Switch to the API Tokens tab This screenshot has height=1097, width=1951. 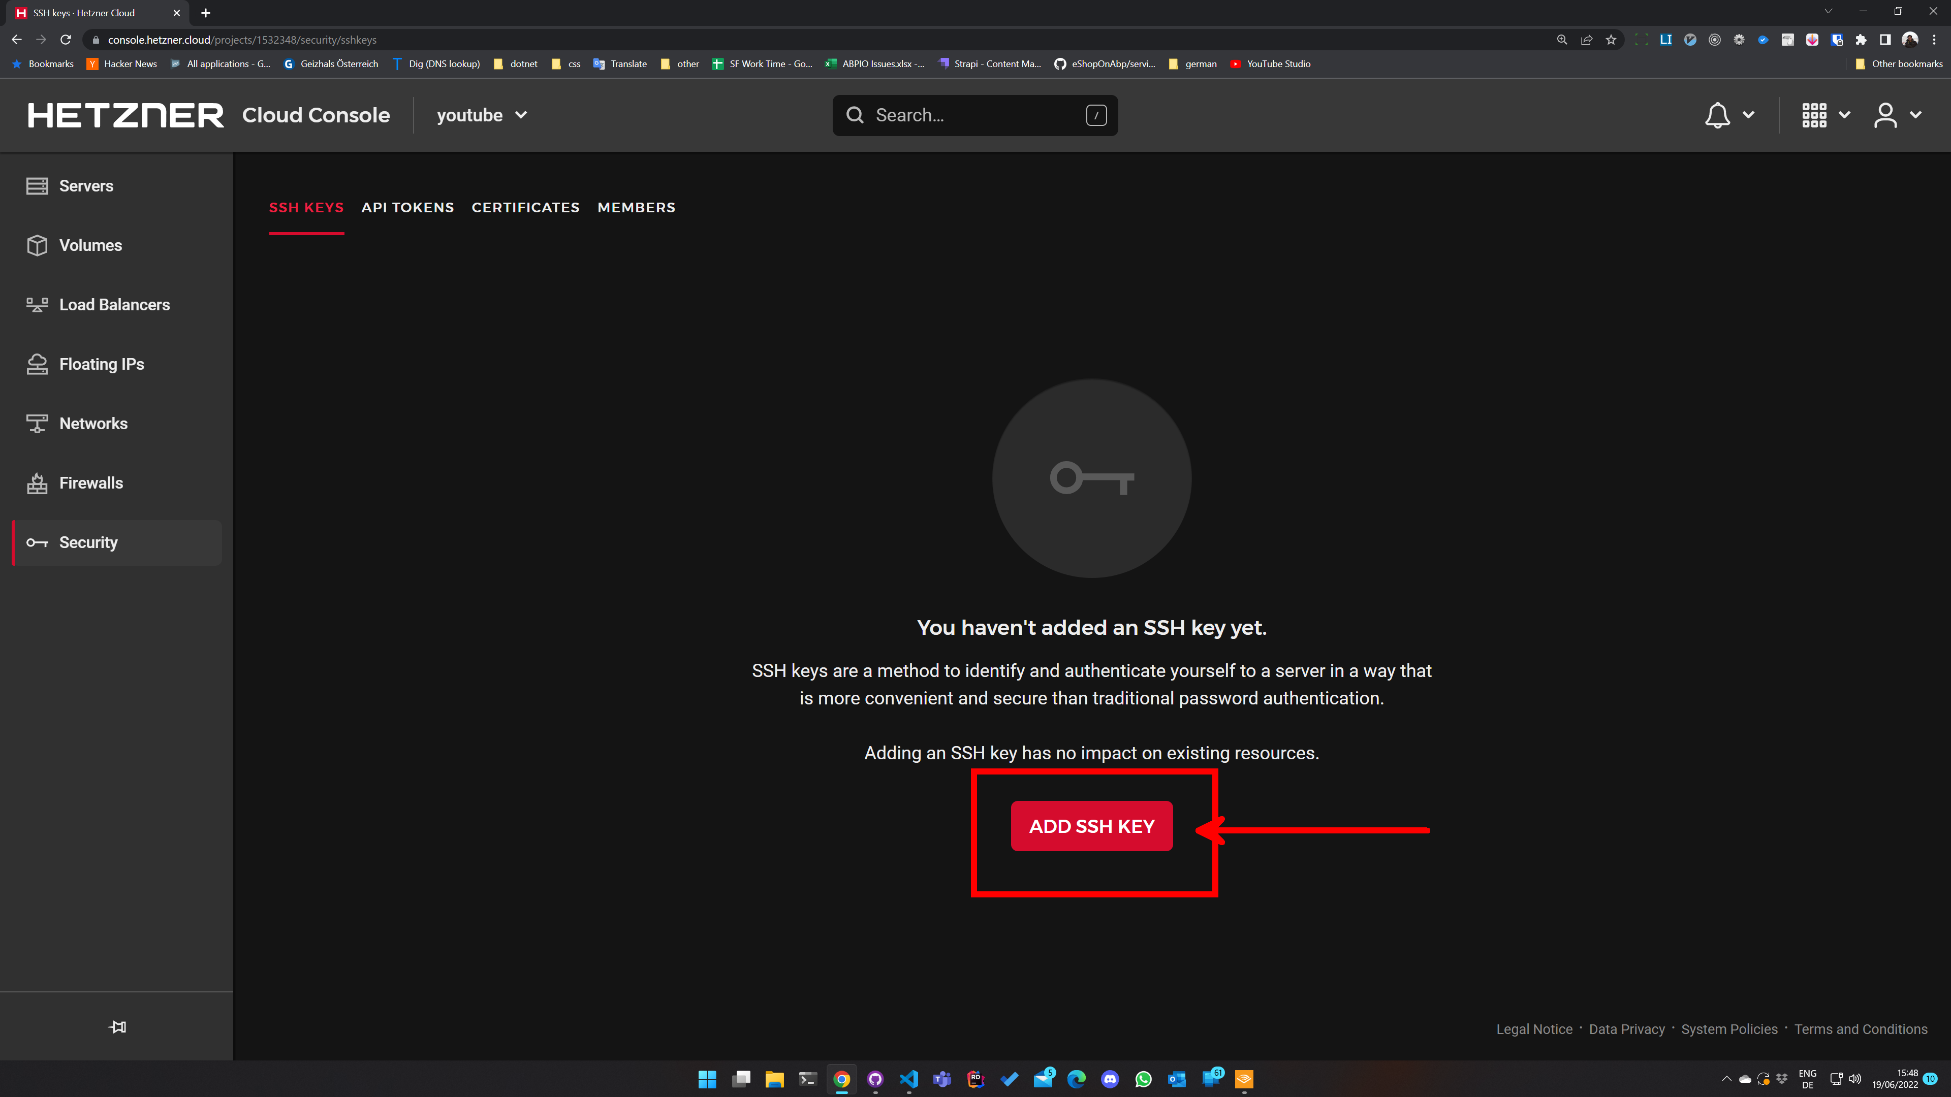pyautogui.click(x=407, y=207)
